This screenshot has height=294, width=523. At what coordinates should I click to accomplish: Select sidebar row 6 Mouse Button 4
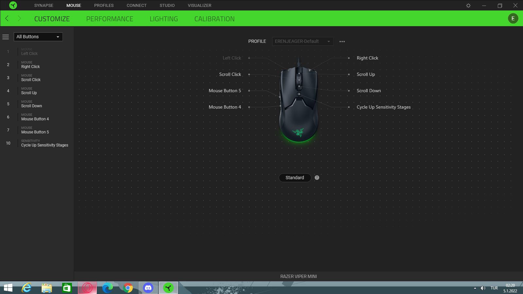tap(37, 117)
